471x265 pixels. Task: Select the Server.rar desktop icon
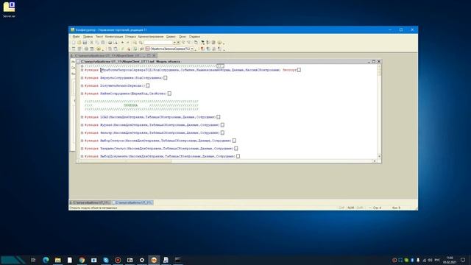[x=9, y=10]
